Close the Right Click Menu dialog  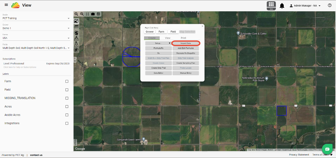tap(203, 26)
